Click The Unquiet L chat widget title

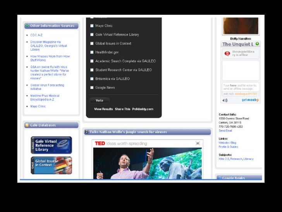(238, 44)
